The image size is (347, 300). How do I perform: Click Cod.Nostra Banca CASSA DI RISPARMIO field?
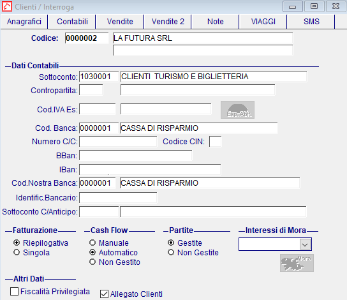pos(210,183)
